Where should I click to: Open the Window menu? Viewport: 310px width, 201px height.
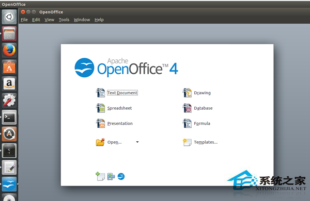tap(82, 20)
